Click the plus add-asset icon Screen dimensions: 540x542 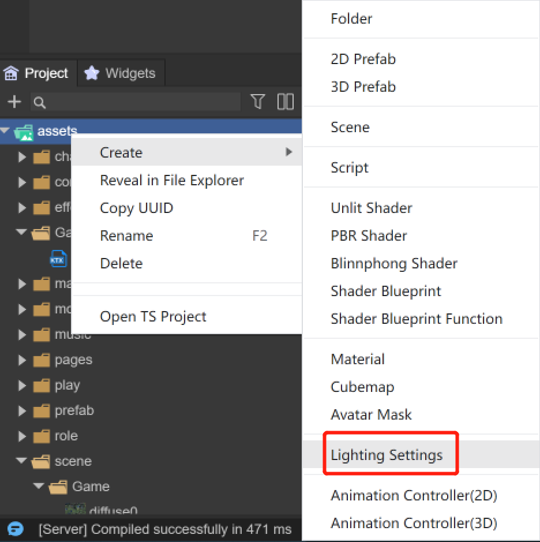[x=14, y=102]
